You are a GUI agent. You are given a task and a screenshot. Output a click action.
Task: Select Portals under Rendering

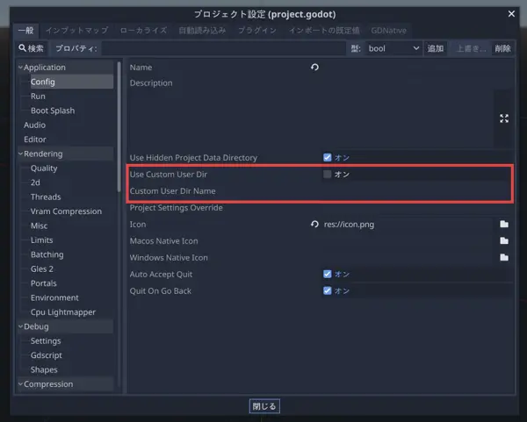[x=44, y=283]
